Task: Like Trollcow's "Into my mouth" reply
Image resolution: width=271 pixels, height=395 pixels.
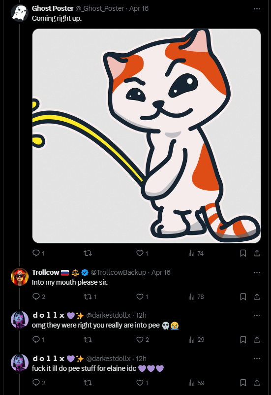Action: tap(142, 296)
